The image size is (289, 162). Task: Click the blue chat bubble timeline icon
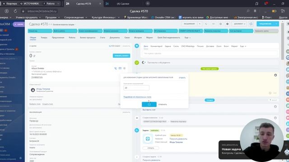[137, 46]
